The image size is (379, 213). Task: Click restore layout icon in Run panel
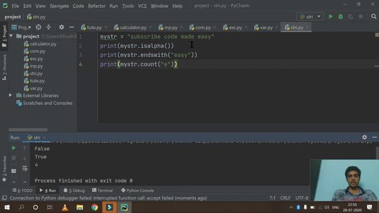click(x=14, y=171)
